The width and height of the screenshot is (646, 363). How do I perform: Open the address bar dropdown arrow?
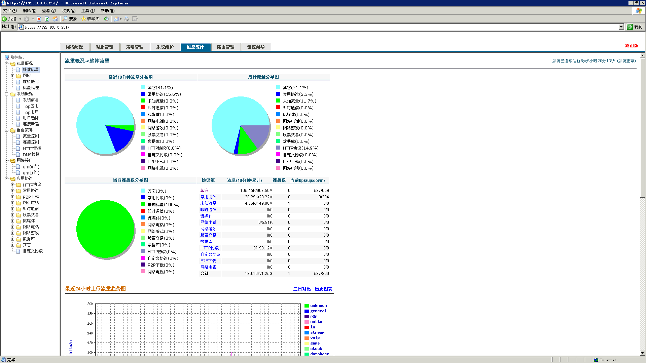pos(621,27)
